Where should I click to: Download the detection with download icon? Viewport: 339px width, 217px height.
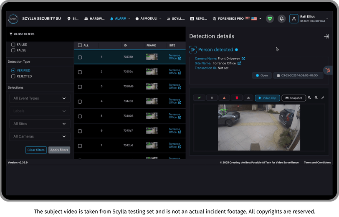[x=248, y=98]
